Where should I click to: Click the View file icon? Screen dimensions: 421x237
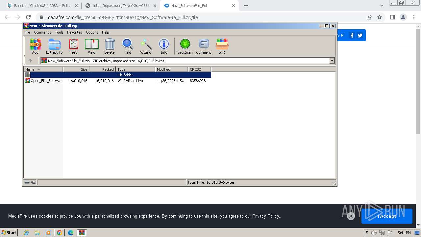pyautogui.click(x=91, y=46)
